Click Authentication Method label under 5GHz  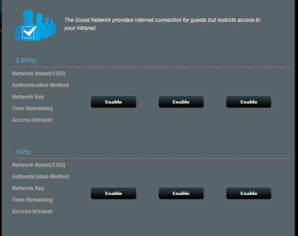(40, 177)
